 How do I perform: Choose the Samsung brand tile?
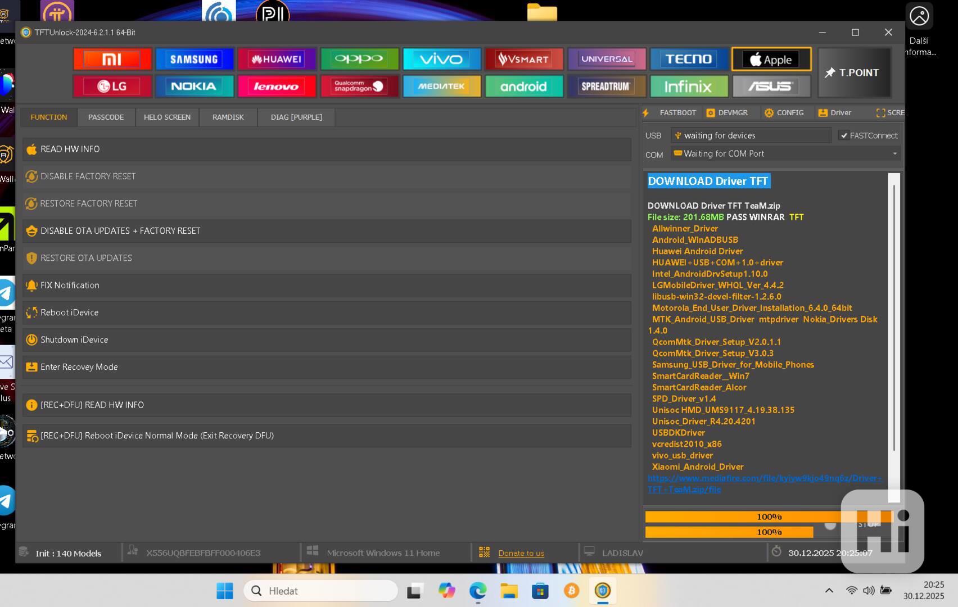194,59
